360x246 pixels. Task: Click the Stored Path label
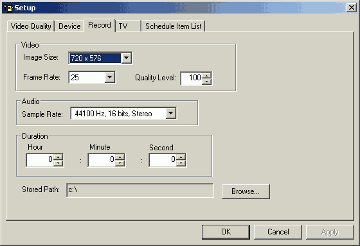40,189
